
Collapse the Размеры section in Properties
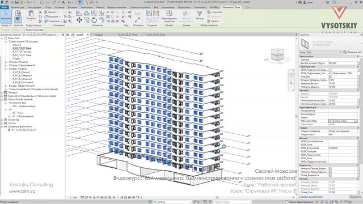(358, 91)
